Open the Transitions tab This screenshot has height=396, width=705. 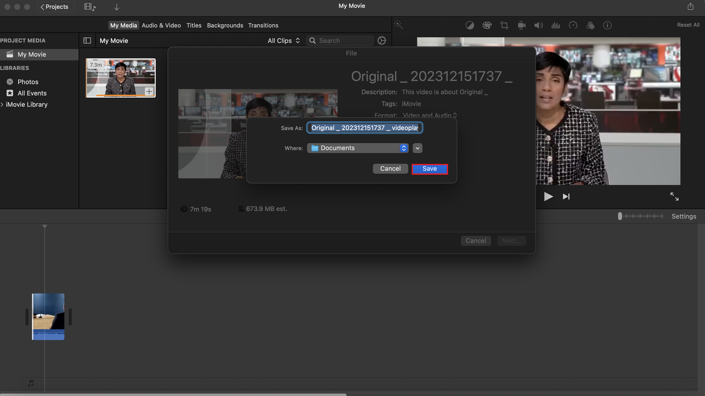point(263,25)
